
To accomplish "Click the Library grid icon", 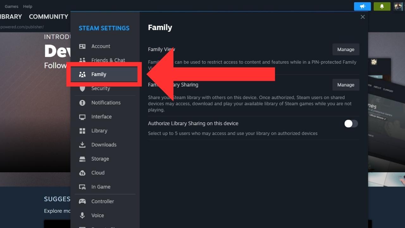I will 82,130.
